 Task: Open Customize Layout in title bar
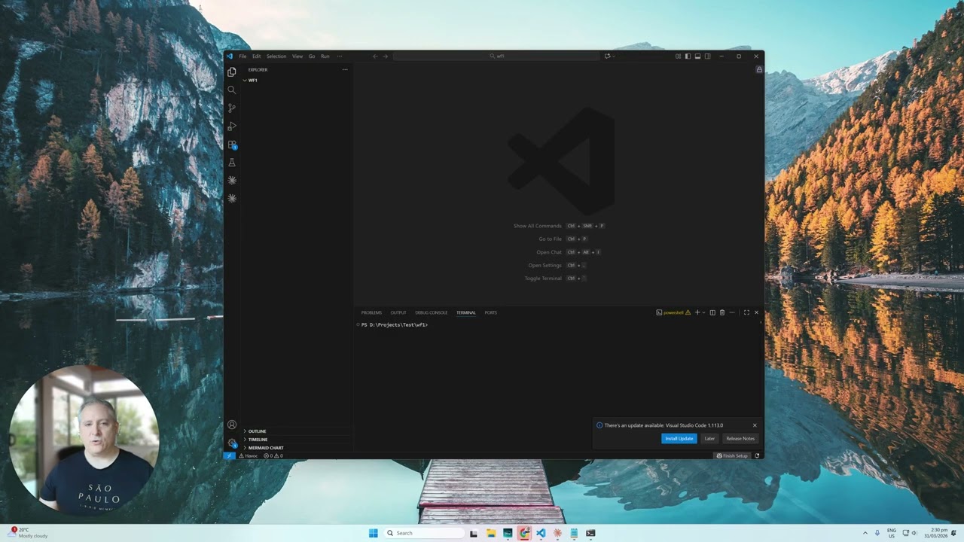[x=678, y=56]
